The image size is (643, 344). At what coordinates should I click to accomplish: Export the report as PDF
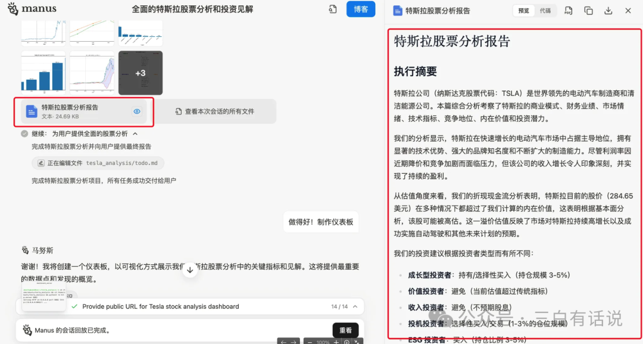568,10
